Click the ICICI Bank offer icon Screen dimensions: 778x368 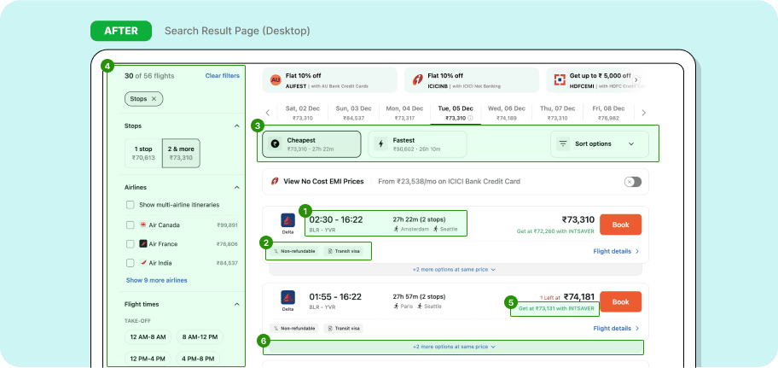click(417, 80)
